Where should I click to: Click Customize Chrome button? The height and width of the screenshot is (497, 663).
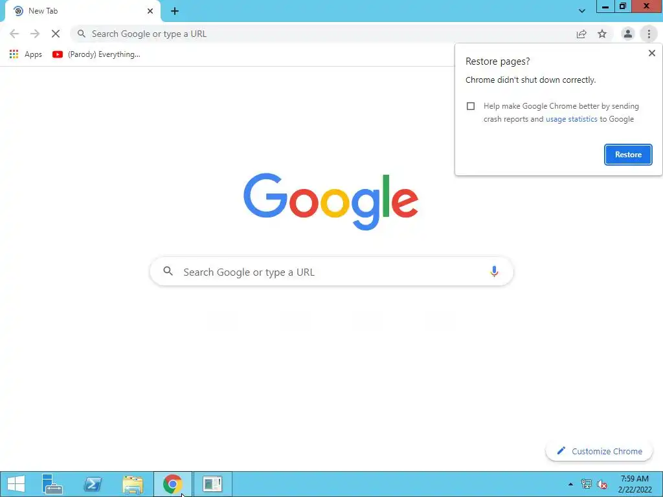coord(600,451)
